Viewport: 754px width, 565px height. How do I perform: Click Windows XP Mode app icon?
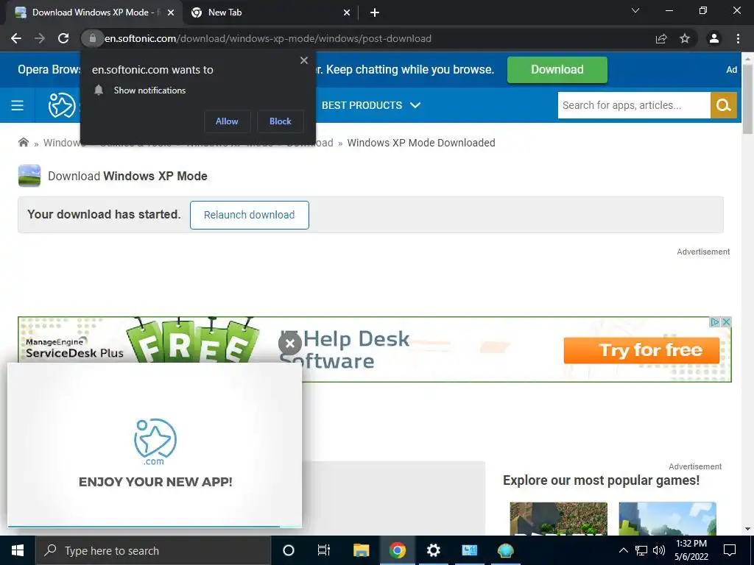[x=29, y=176]
